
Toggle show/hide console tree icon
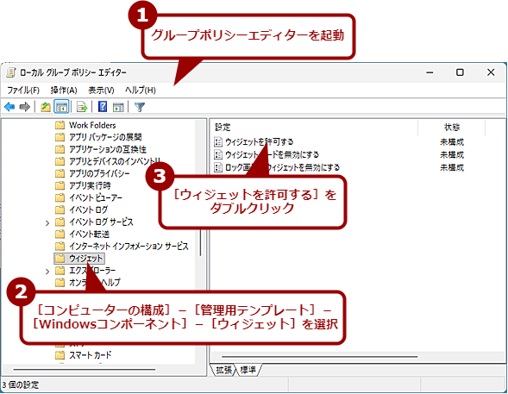coord(61,107)
